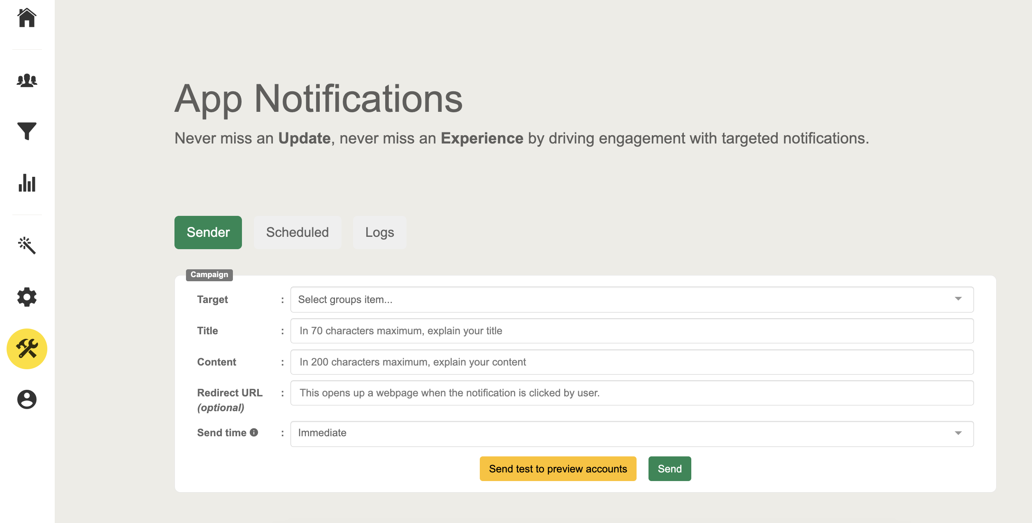Open the settings gear icon
Image resolution: width=1032 pixels, height=523 pixels.
[27, 297]
